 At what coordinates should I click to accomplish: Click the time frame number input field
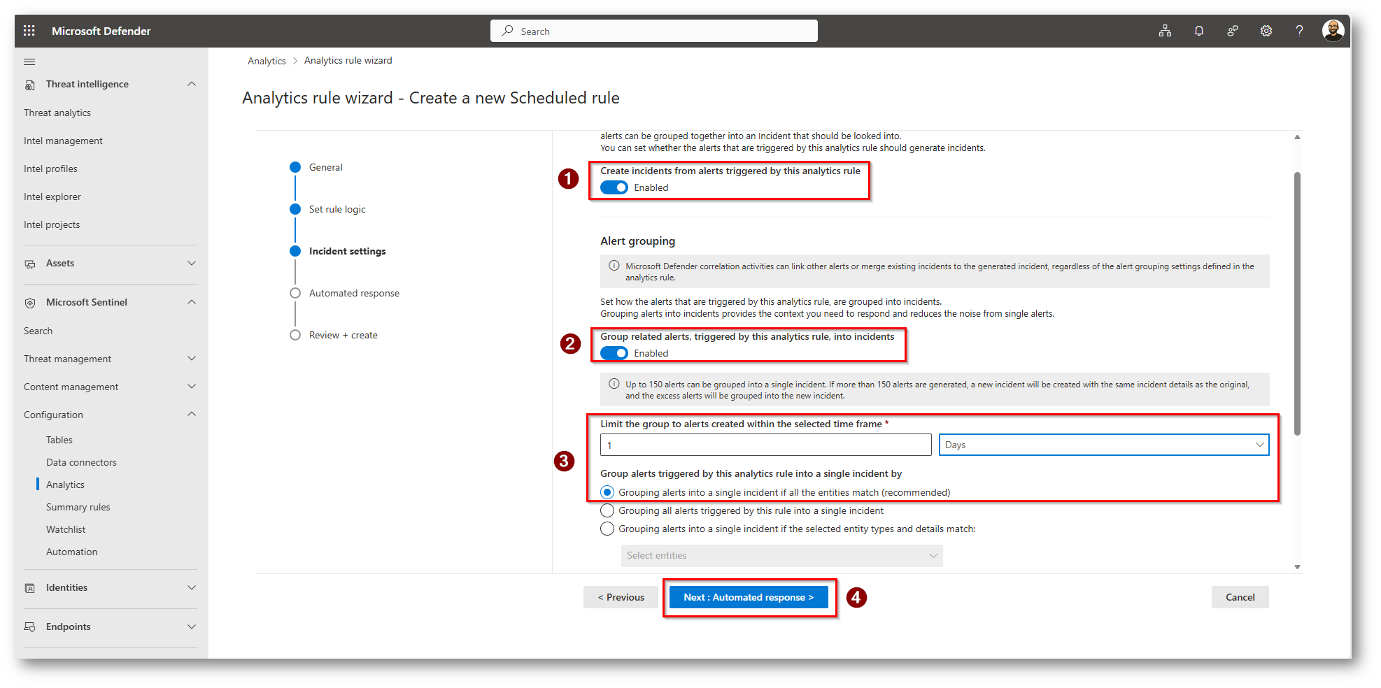pyautogui.click(x=766, y=445)
